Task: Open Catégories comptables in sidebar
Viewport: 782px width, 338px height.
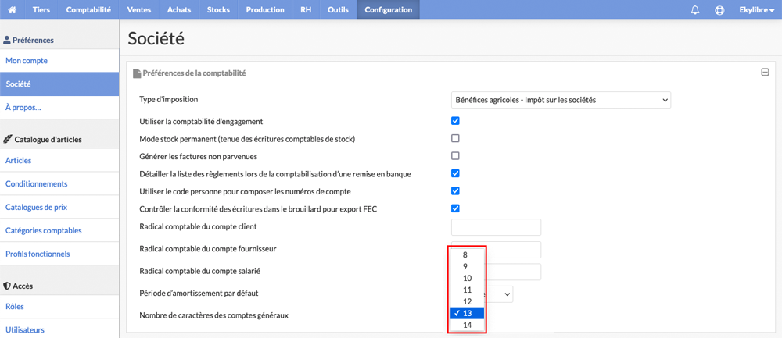Action: (x=59, y=230)
